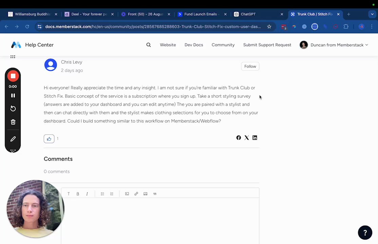378x244 pixels.
Task: Toggle bold formatting in comment editor
Action: coord(78,194)
